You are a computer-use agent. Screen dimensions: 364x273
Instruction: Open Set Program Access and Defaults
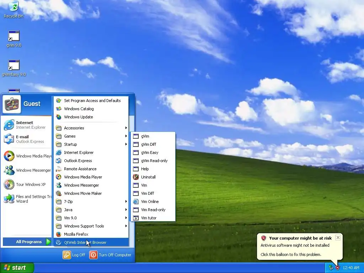point(91,101)
